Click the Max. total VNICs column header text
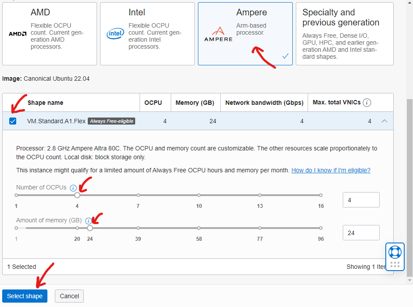Screen dimensions: 413x307 point(337,103)
